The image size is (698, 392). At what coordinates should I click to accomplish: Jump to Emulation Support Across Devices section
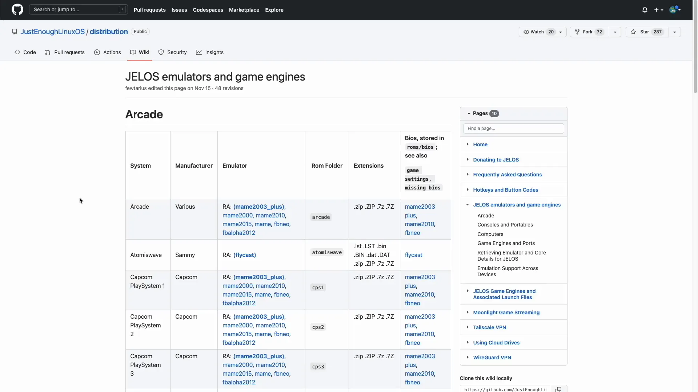(508, 271)
